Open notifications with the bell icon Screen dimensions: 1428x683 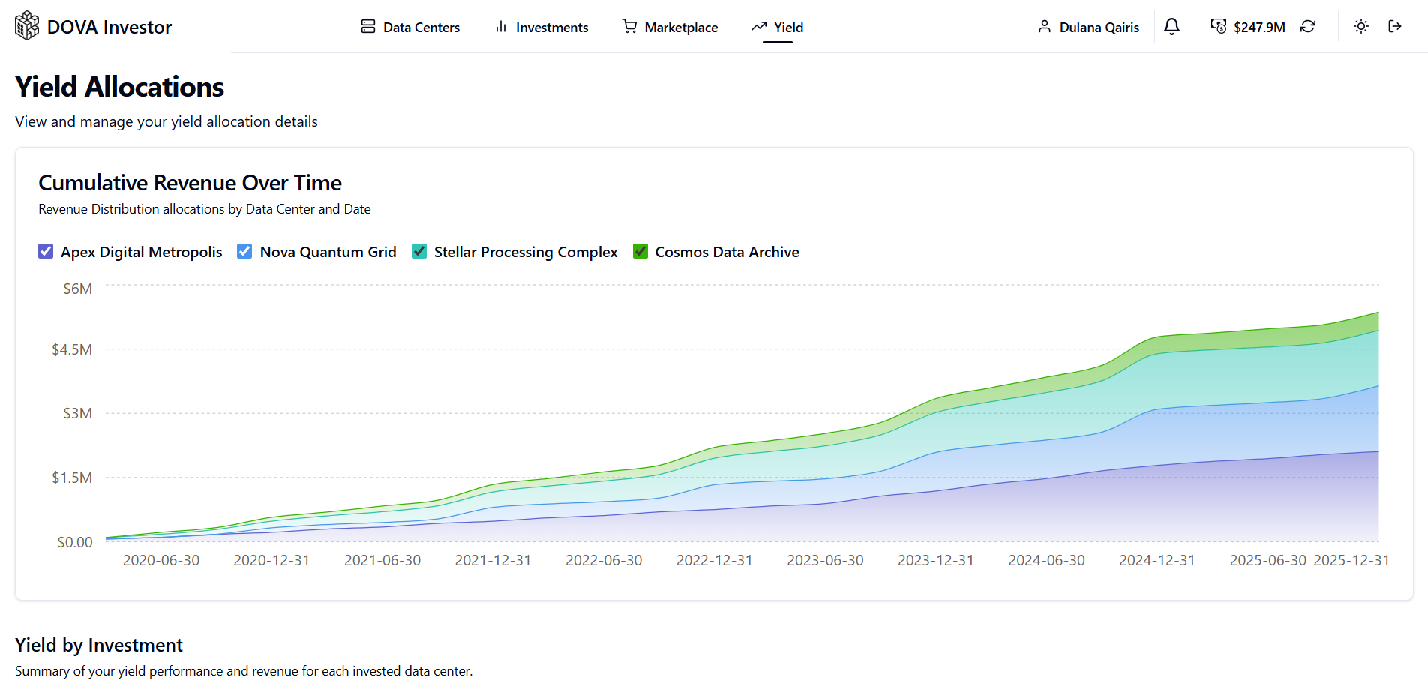[x=1171, y=26]
